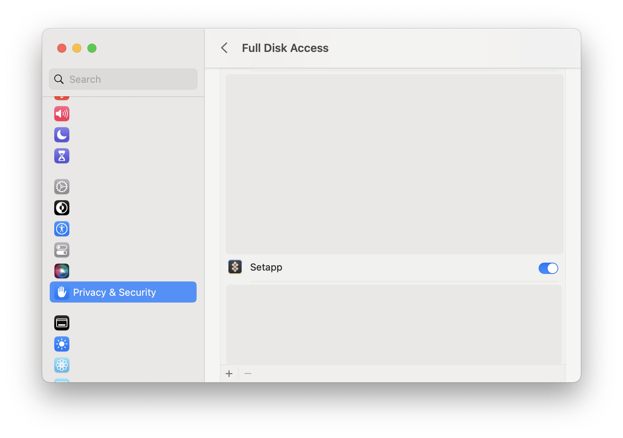Screen dimensions: 623x438
Task: Open Sound settings speaker icon
Action: 62,114
